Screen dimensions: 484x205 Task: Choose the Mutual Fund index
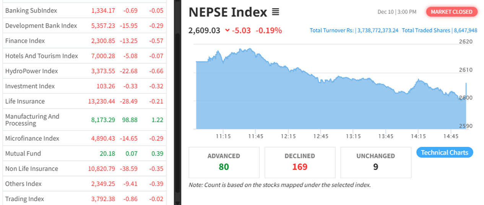pyautogui.click(x=23, y=154)
